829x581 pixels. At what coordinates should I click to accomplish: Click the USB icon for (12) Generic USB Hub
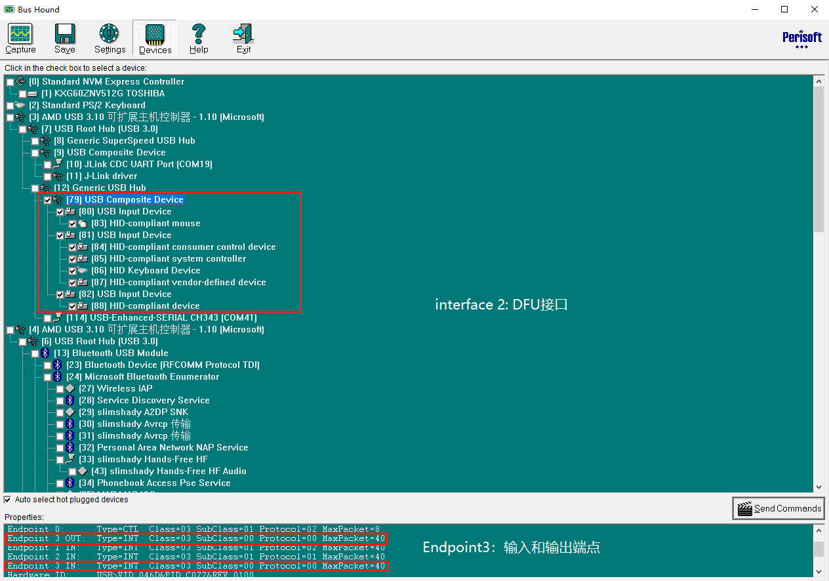46,188
